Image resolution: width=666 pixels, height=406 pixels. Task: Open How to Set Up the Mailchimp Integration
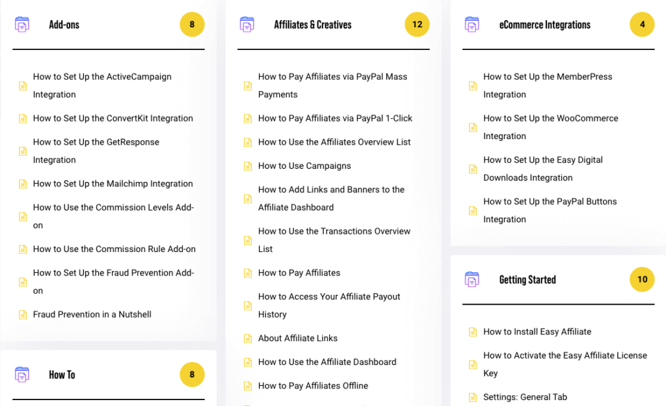click(113, 184)
